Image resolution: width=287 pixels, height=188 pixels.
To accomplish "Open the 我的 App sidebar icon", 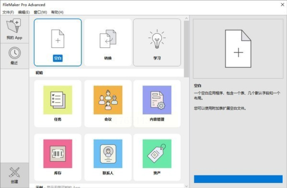I will click(x=14, y=29).
